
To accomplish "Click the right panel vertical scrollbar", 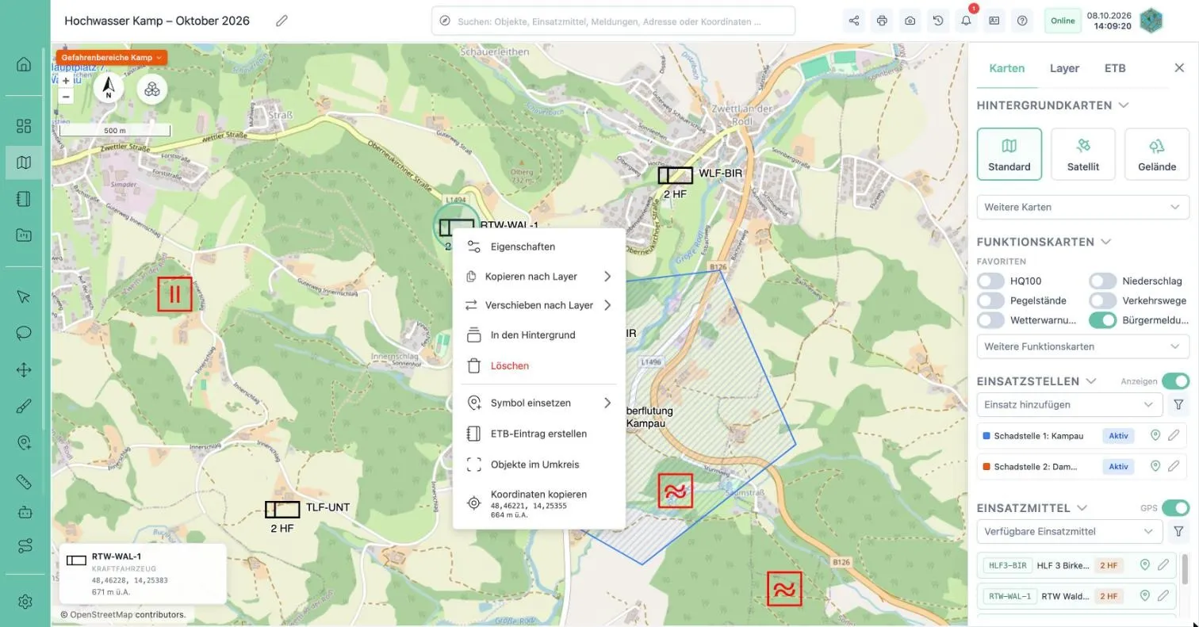I will click(x=1185, y=568).
